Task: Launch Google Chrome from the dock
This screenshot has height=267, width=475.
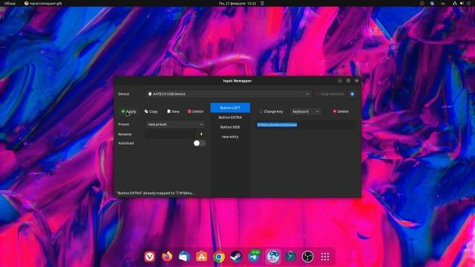Action: (219, 257)
